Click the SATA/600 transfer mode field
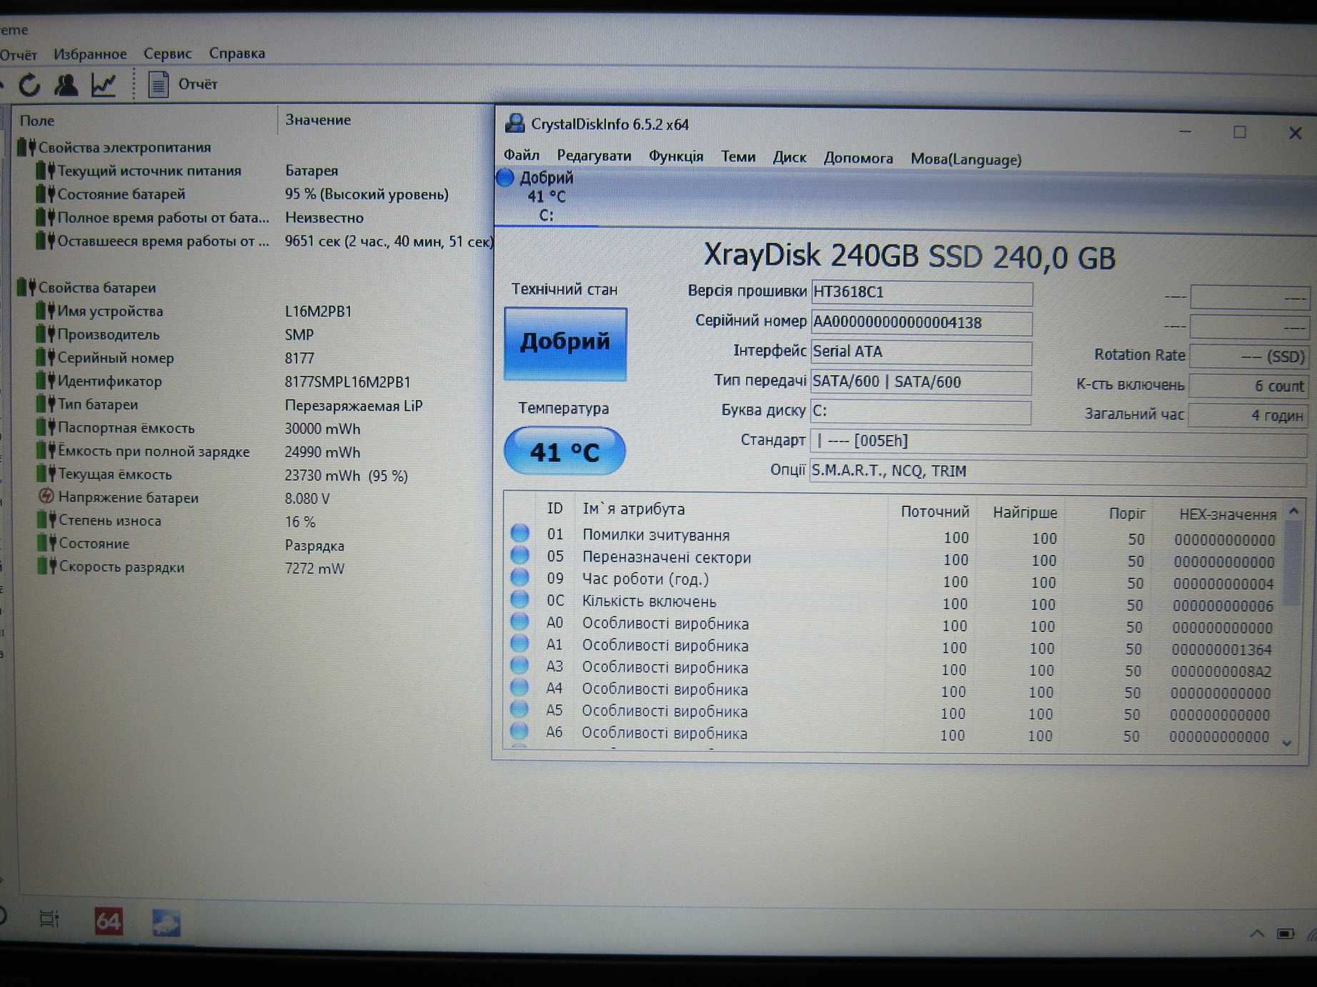 click(921, 382)
